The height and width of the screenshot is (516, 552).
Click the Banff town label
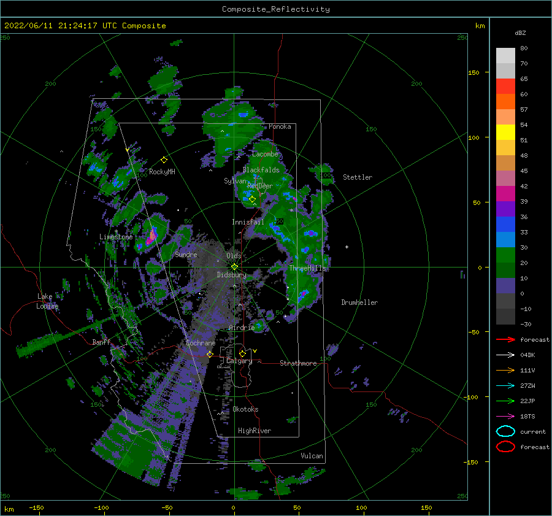coord(101,342)
